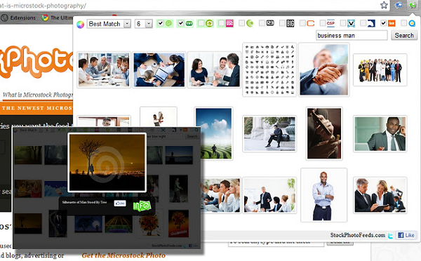Tick the checkbox beside the V agency icon

tap(343, 23)
